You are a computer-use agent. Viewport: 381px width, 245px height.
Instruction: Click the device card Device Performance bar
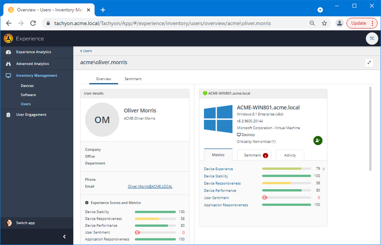pos(287,191)
